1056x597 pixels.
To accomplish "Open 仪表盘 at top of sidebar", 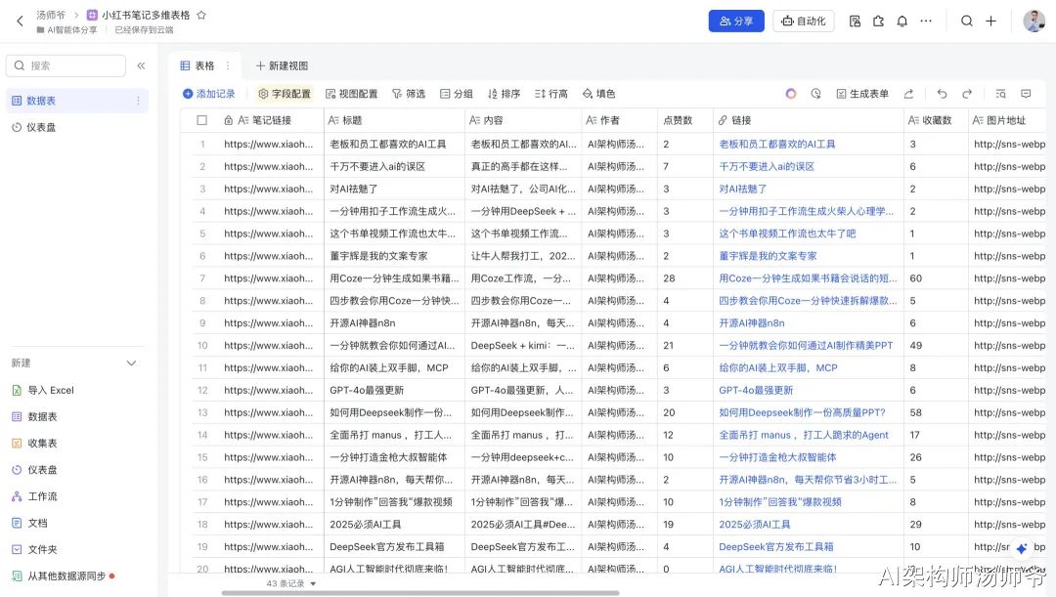I will (77, 127).
